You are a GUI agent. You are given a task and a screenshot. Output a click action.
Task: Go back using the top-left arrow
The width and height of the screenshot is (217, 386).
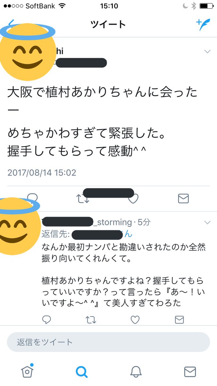pos(11,23)
